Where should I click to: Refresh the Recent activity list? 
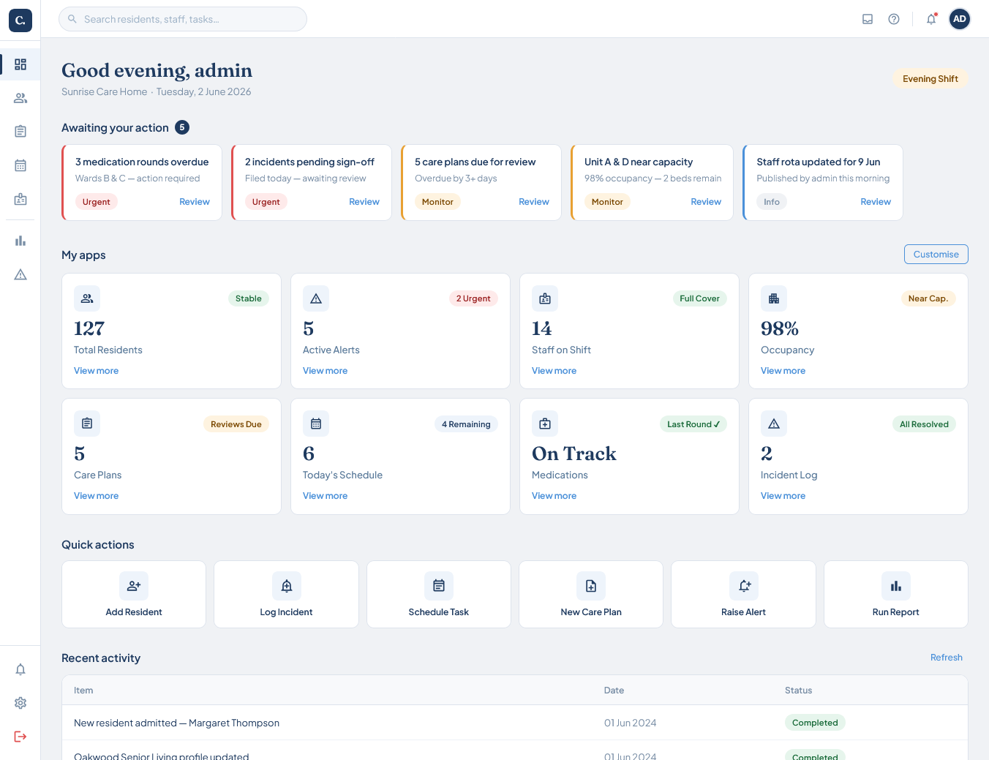click(947, 658)
